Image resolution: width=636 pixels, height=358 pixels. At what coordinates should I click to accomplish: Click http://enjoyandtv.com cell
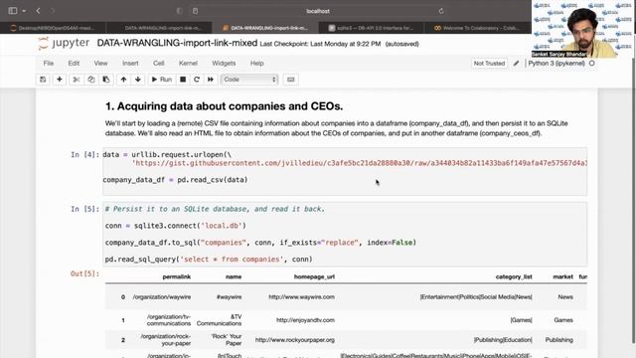pyautogui.click(x=305, y=320)
